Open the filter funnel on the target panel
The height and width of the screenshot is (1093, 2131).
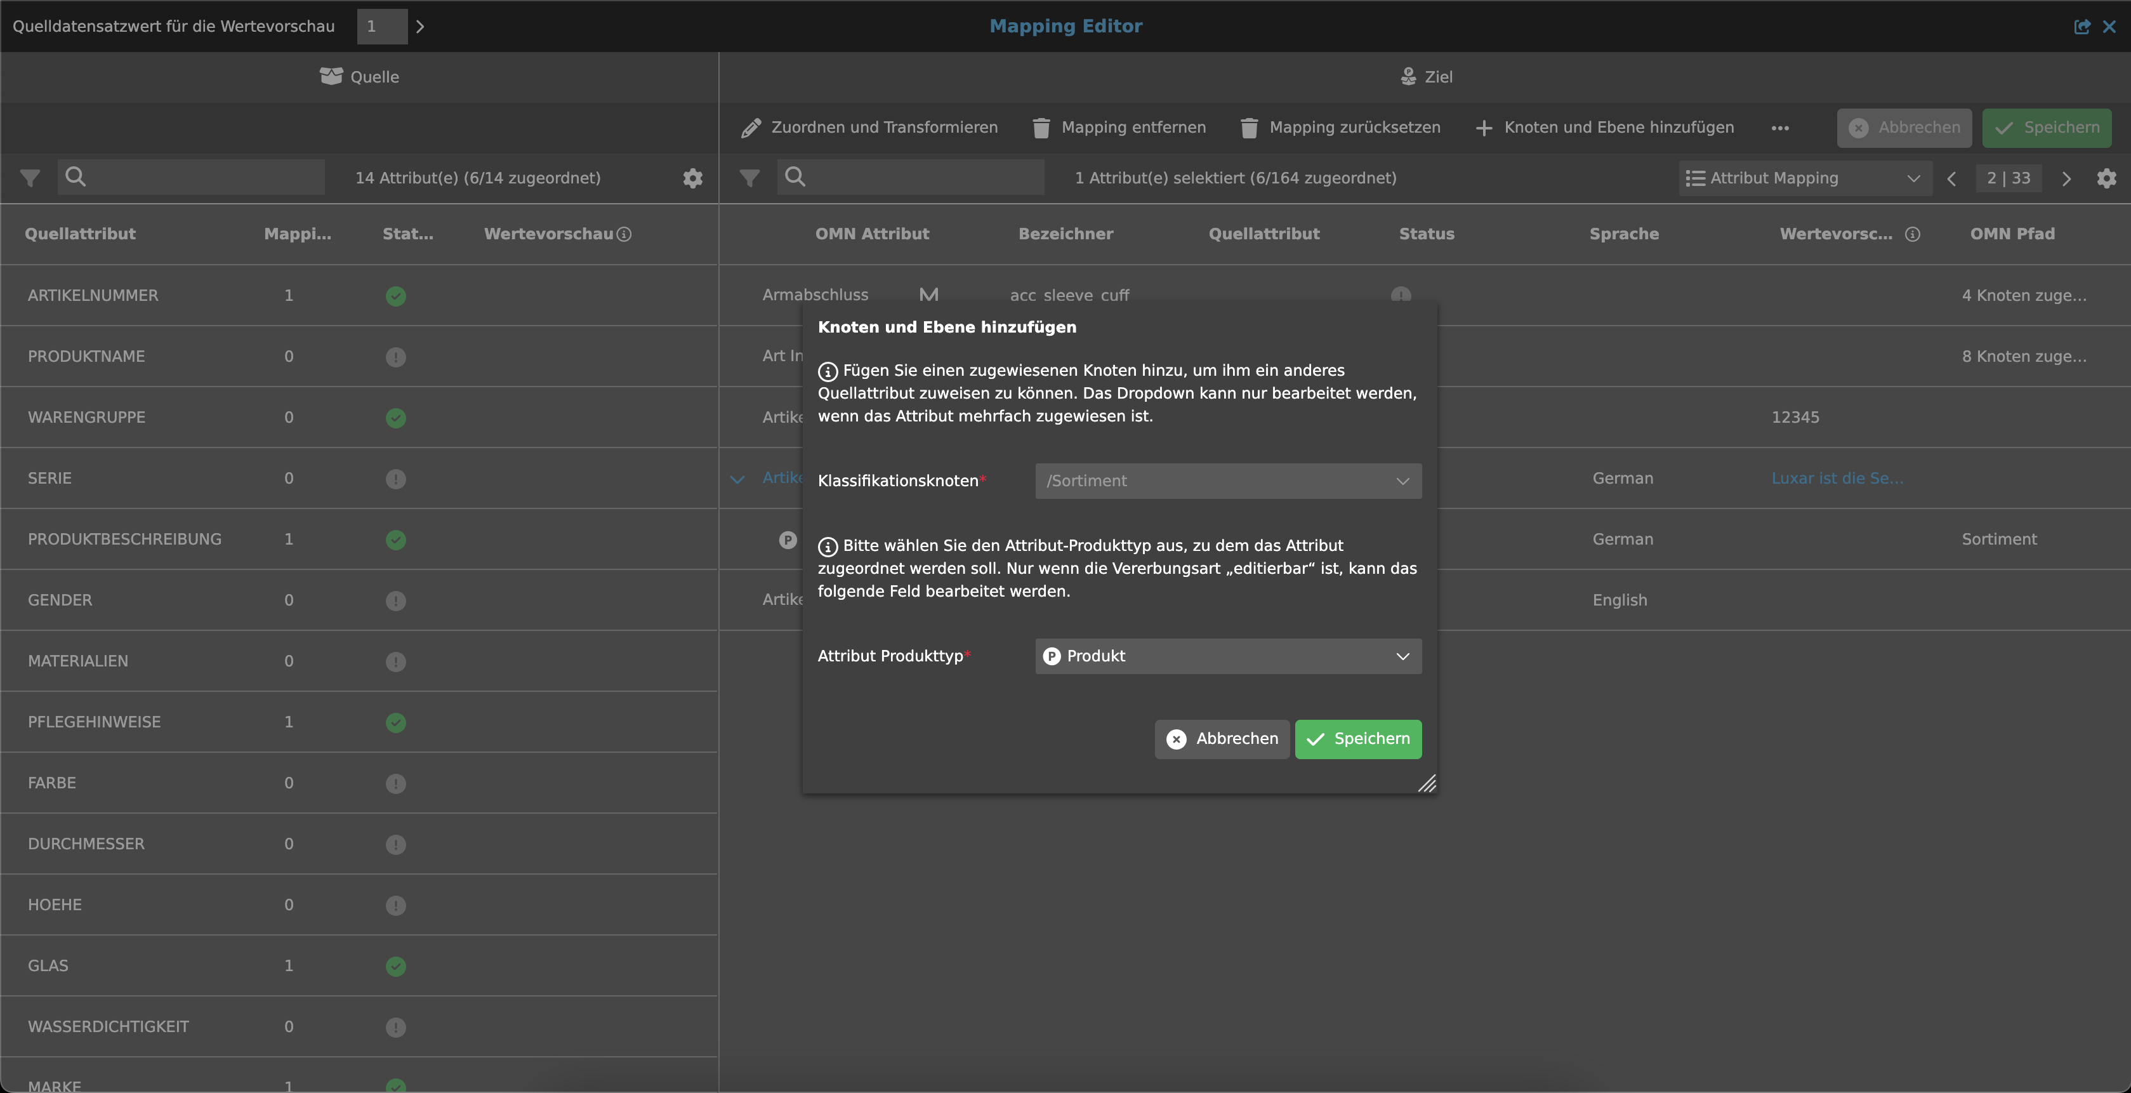click(x=749, y=177)
